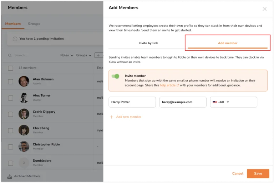Switch to the Groups tab
274x183 pixels.
coord(34,24)
